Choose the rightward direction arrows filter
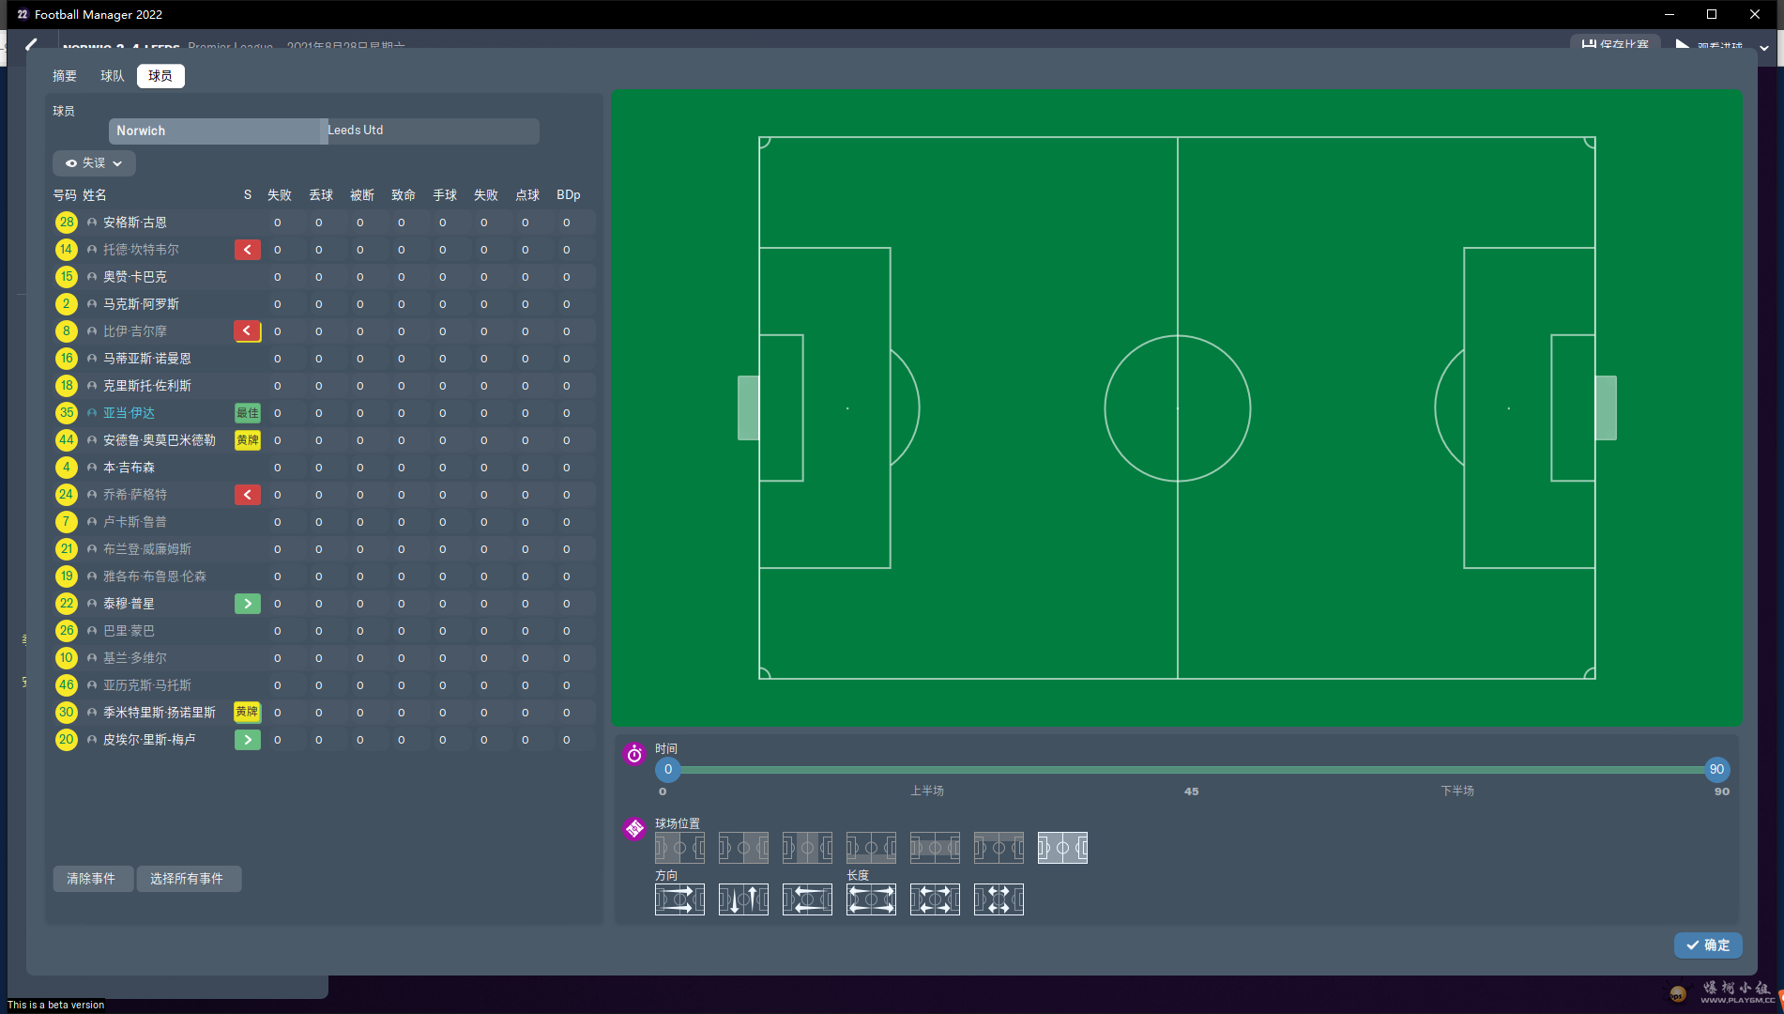The image size is (1784, 1014). [x=679, y=899]
